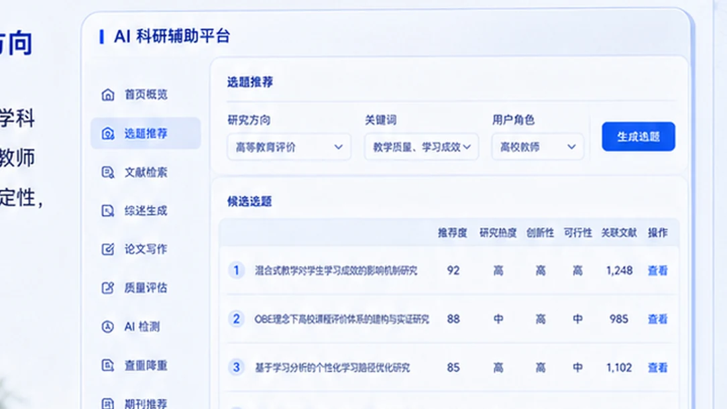Click related literature count 985
This screenshot has width=727, height=409.
tap(619, 319)
